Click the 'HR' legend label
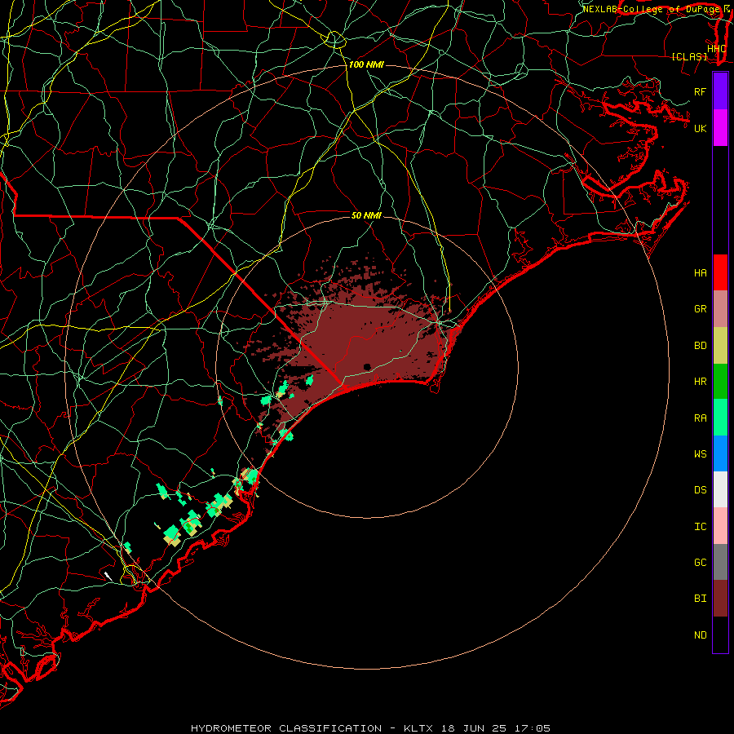734x734 pixels. click(x=700, y=382)
